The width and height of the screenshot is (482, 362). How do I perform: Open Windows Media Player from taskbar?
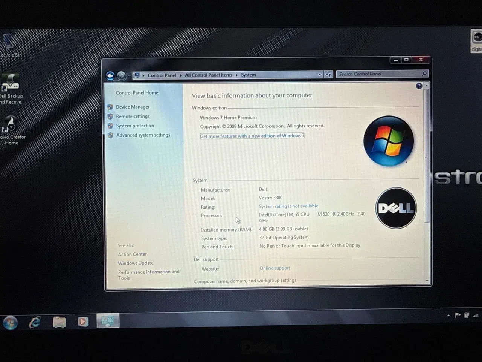(x=83, y=322)
